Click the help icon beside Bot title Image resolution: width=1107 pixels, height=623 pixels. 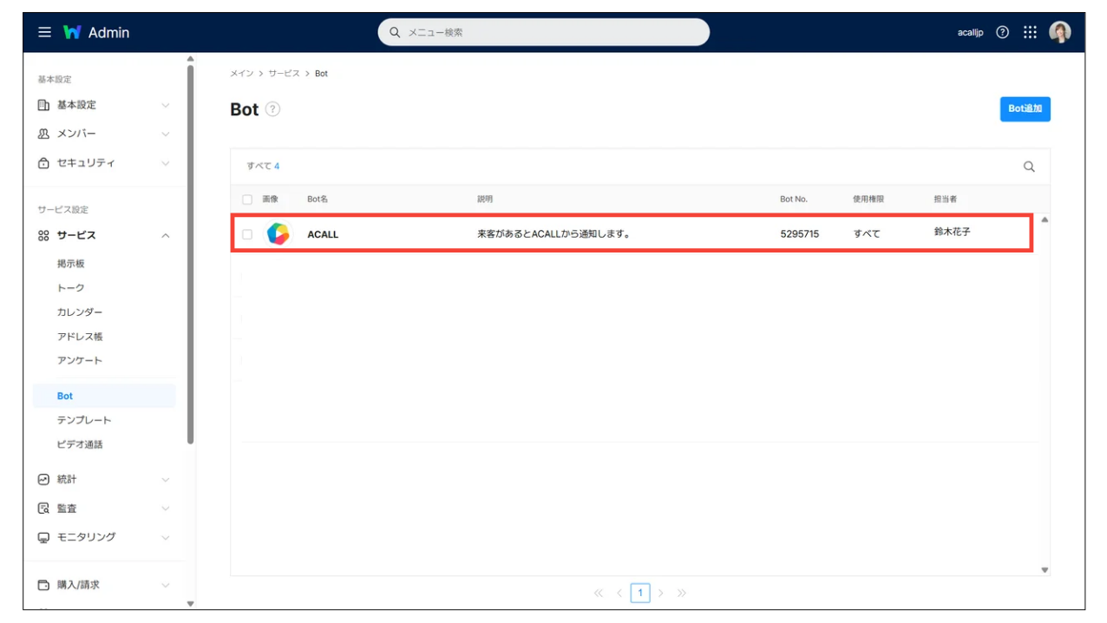coord(272,109)
